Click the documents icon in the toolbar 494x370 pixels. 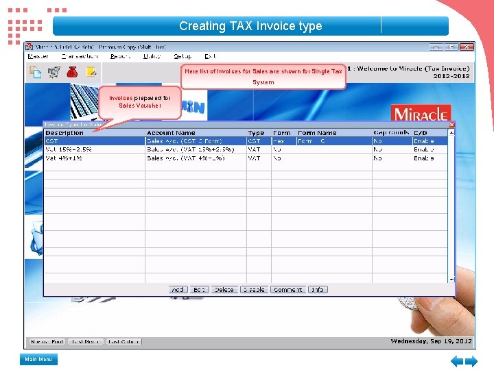[x=35, y=72]
